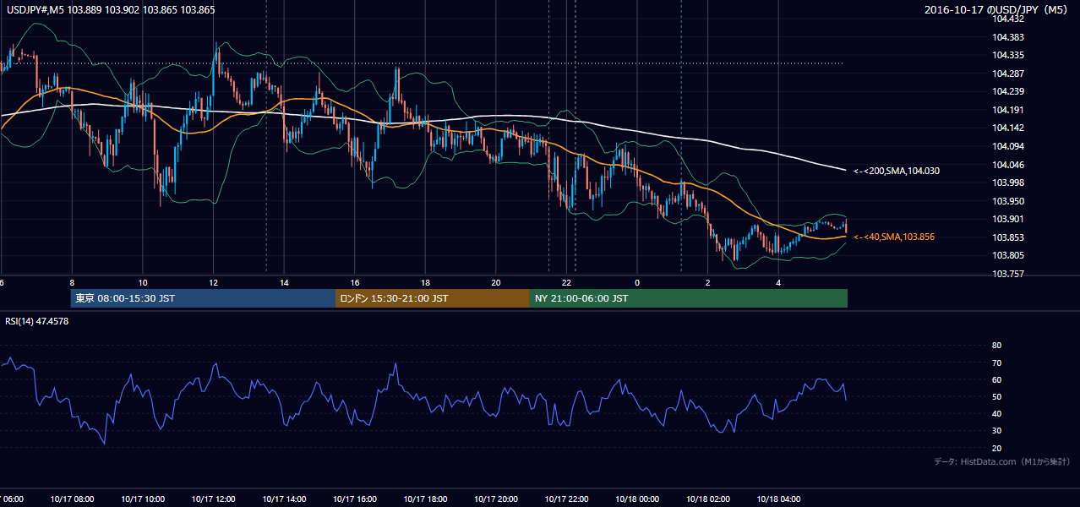Viewport: 1080px width, 507px height.
Task: Click hour tick 16 under price chart
Action: [355, 282]
